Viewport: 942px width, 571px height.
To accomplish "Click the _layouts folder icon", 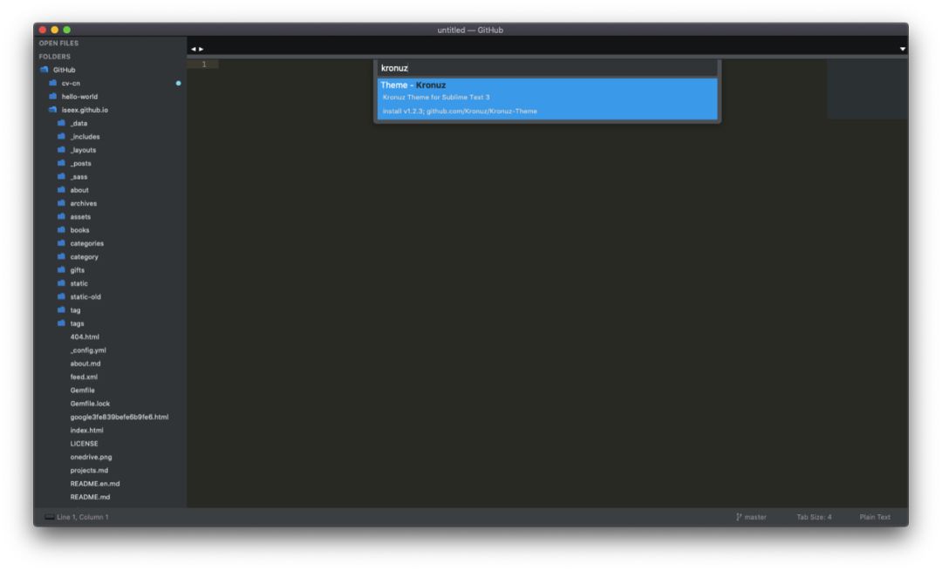I will click(61, 149).
